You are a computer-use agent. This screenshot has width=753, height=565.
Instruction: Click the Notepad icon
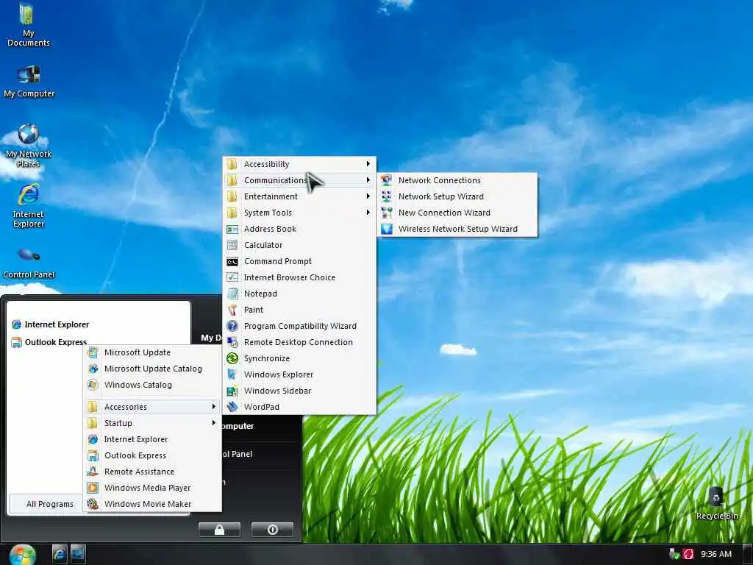click(x=232, y=294)
